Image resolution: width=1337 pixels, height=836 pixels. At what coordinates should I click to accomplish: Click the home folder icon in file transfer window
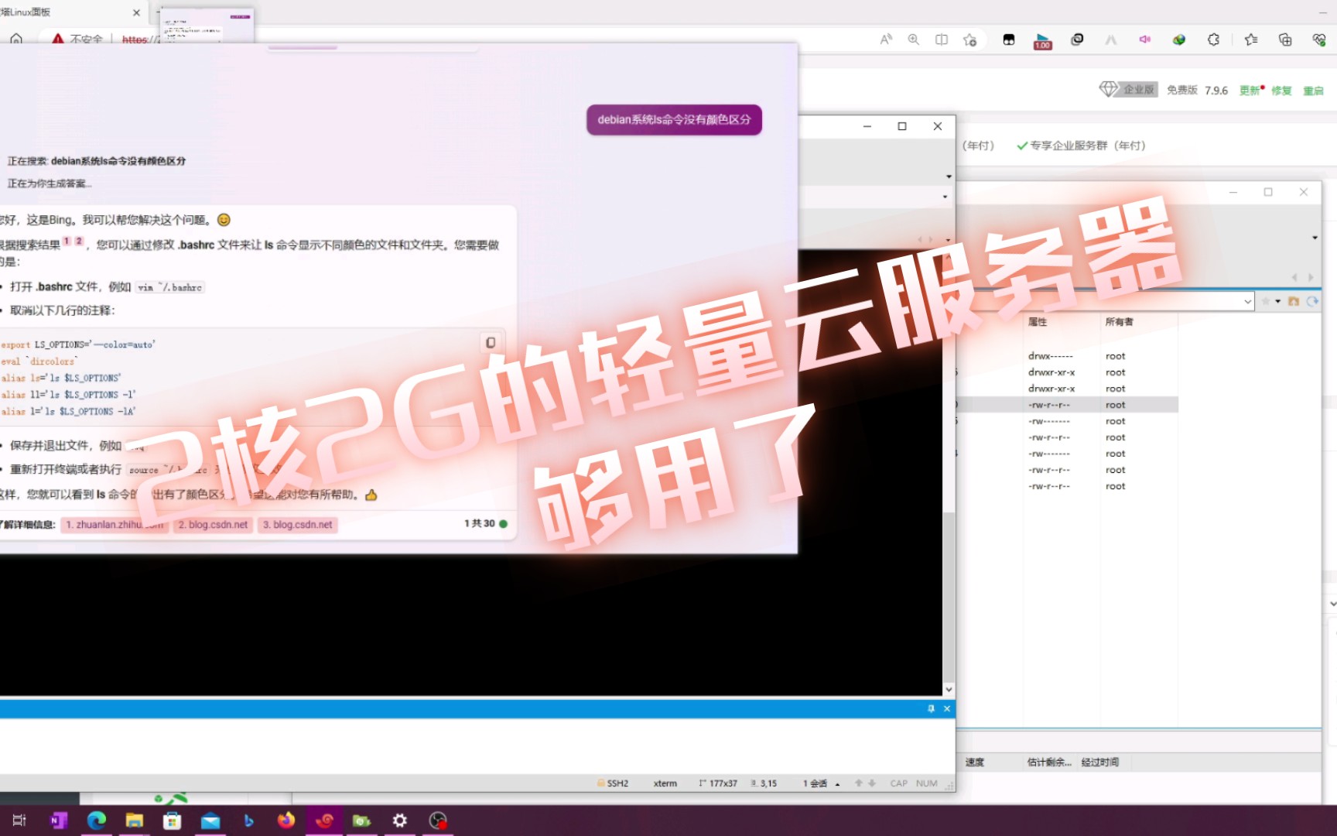[1294, 301]
